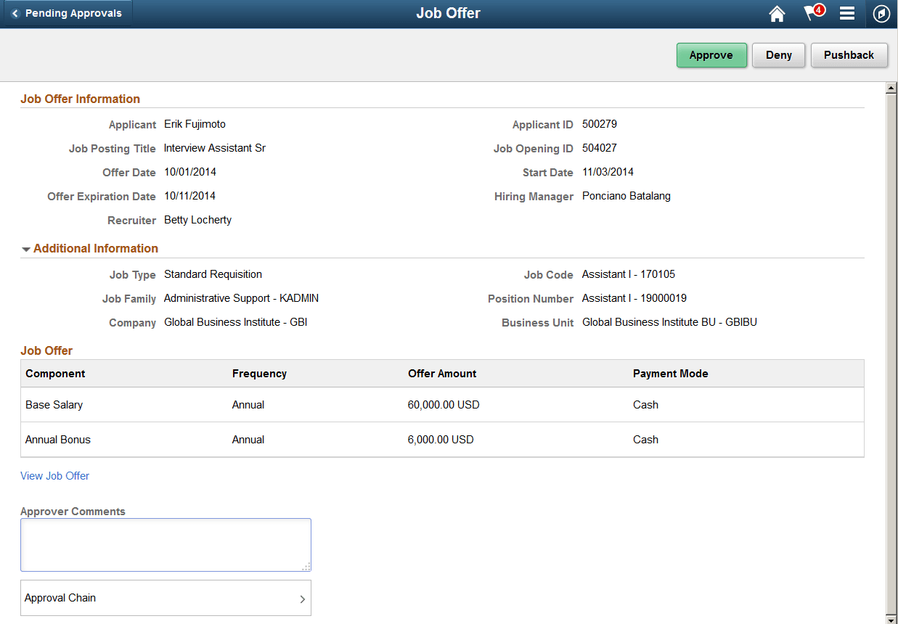Expand the Approval Chain details

pos(166,598)
